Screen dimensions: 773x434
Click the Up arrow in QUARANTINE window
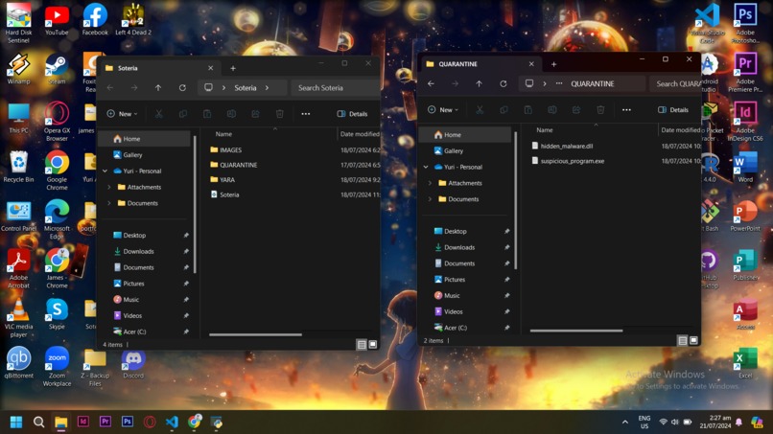pos(480,83)
